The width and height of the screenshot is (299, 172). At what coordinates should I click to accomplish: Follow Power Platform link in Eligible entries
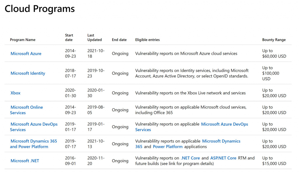[168, 147]
